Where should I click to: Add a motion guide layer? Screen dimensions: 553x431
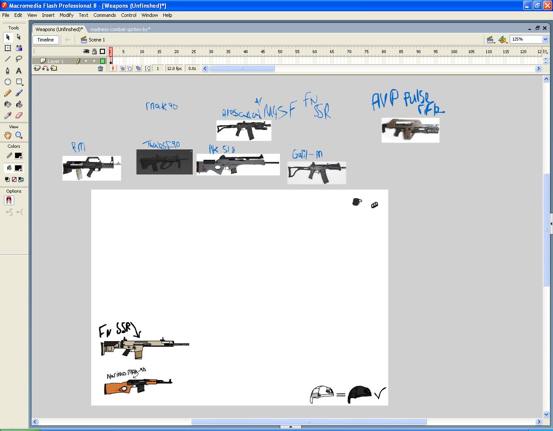point(46,68)
